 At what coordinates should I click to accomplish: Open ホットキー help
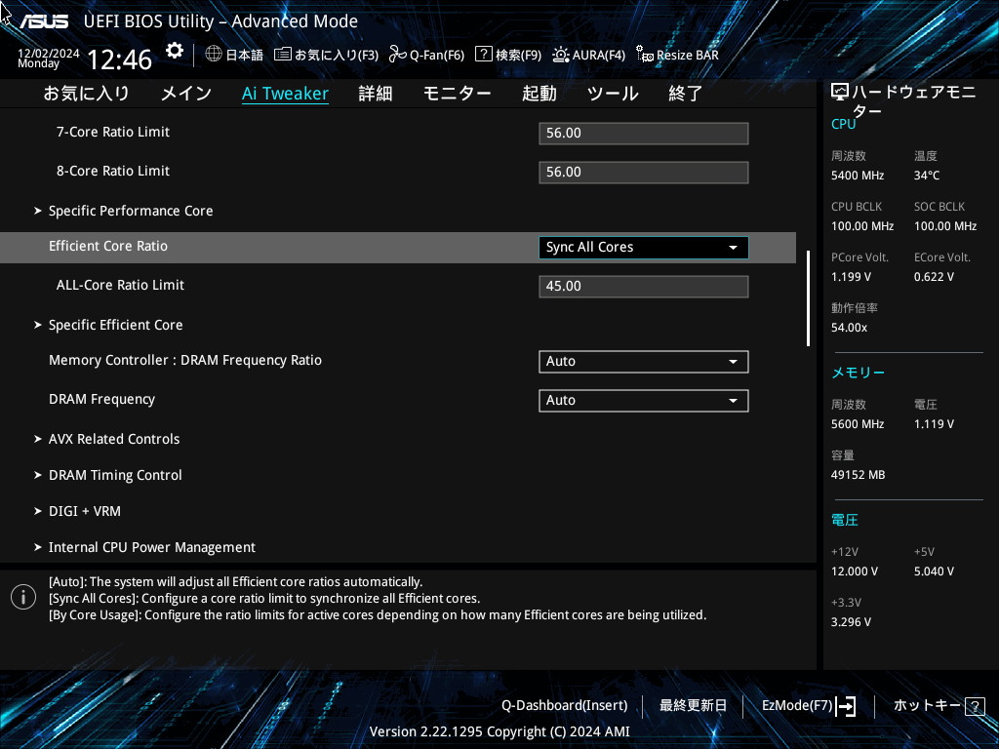click(927, 706)
